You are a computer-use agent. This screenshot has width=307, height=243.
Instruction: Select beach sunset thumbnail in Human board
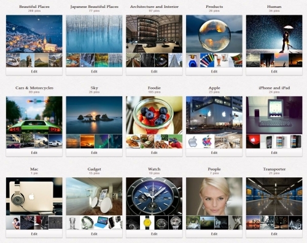click(281, 60)
